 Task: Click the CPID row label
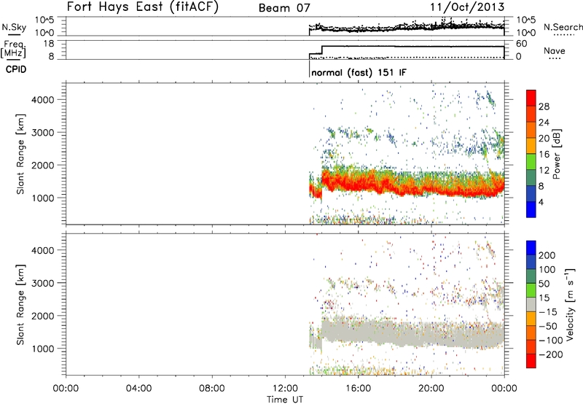pos(16,69)
